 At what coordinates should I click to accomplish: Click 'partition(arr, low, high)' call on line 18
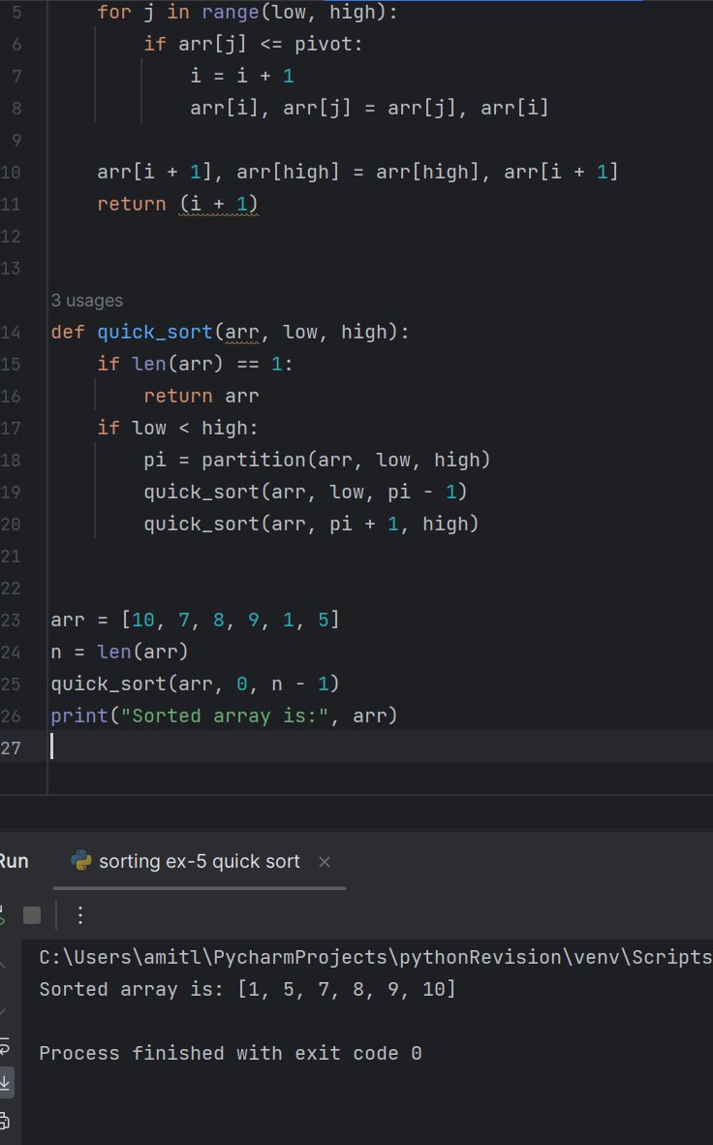click(346, 461)
